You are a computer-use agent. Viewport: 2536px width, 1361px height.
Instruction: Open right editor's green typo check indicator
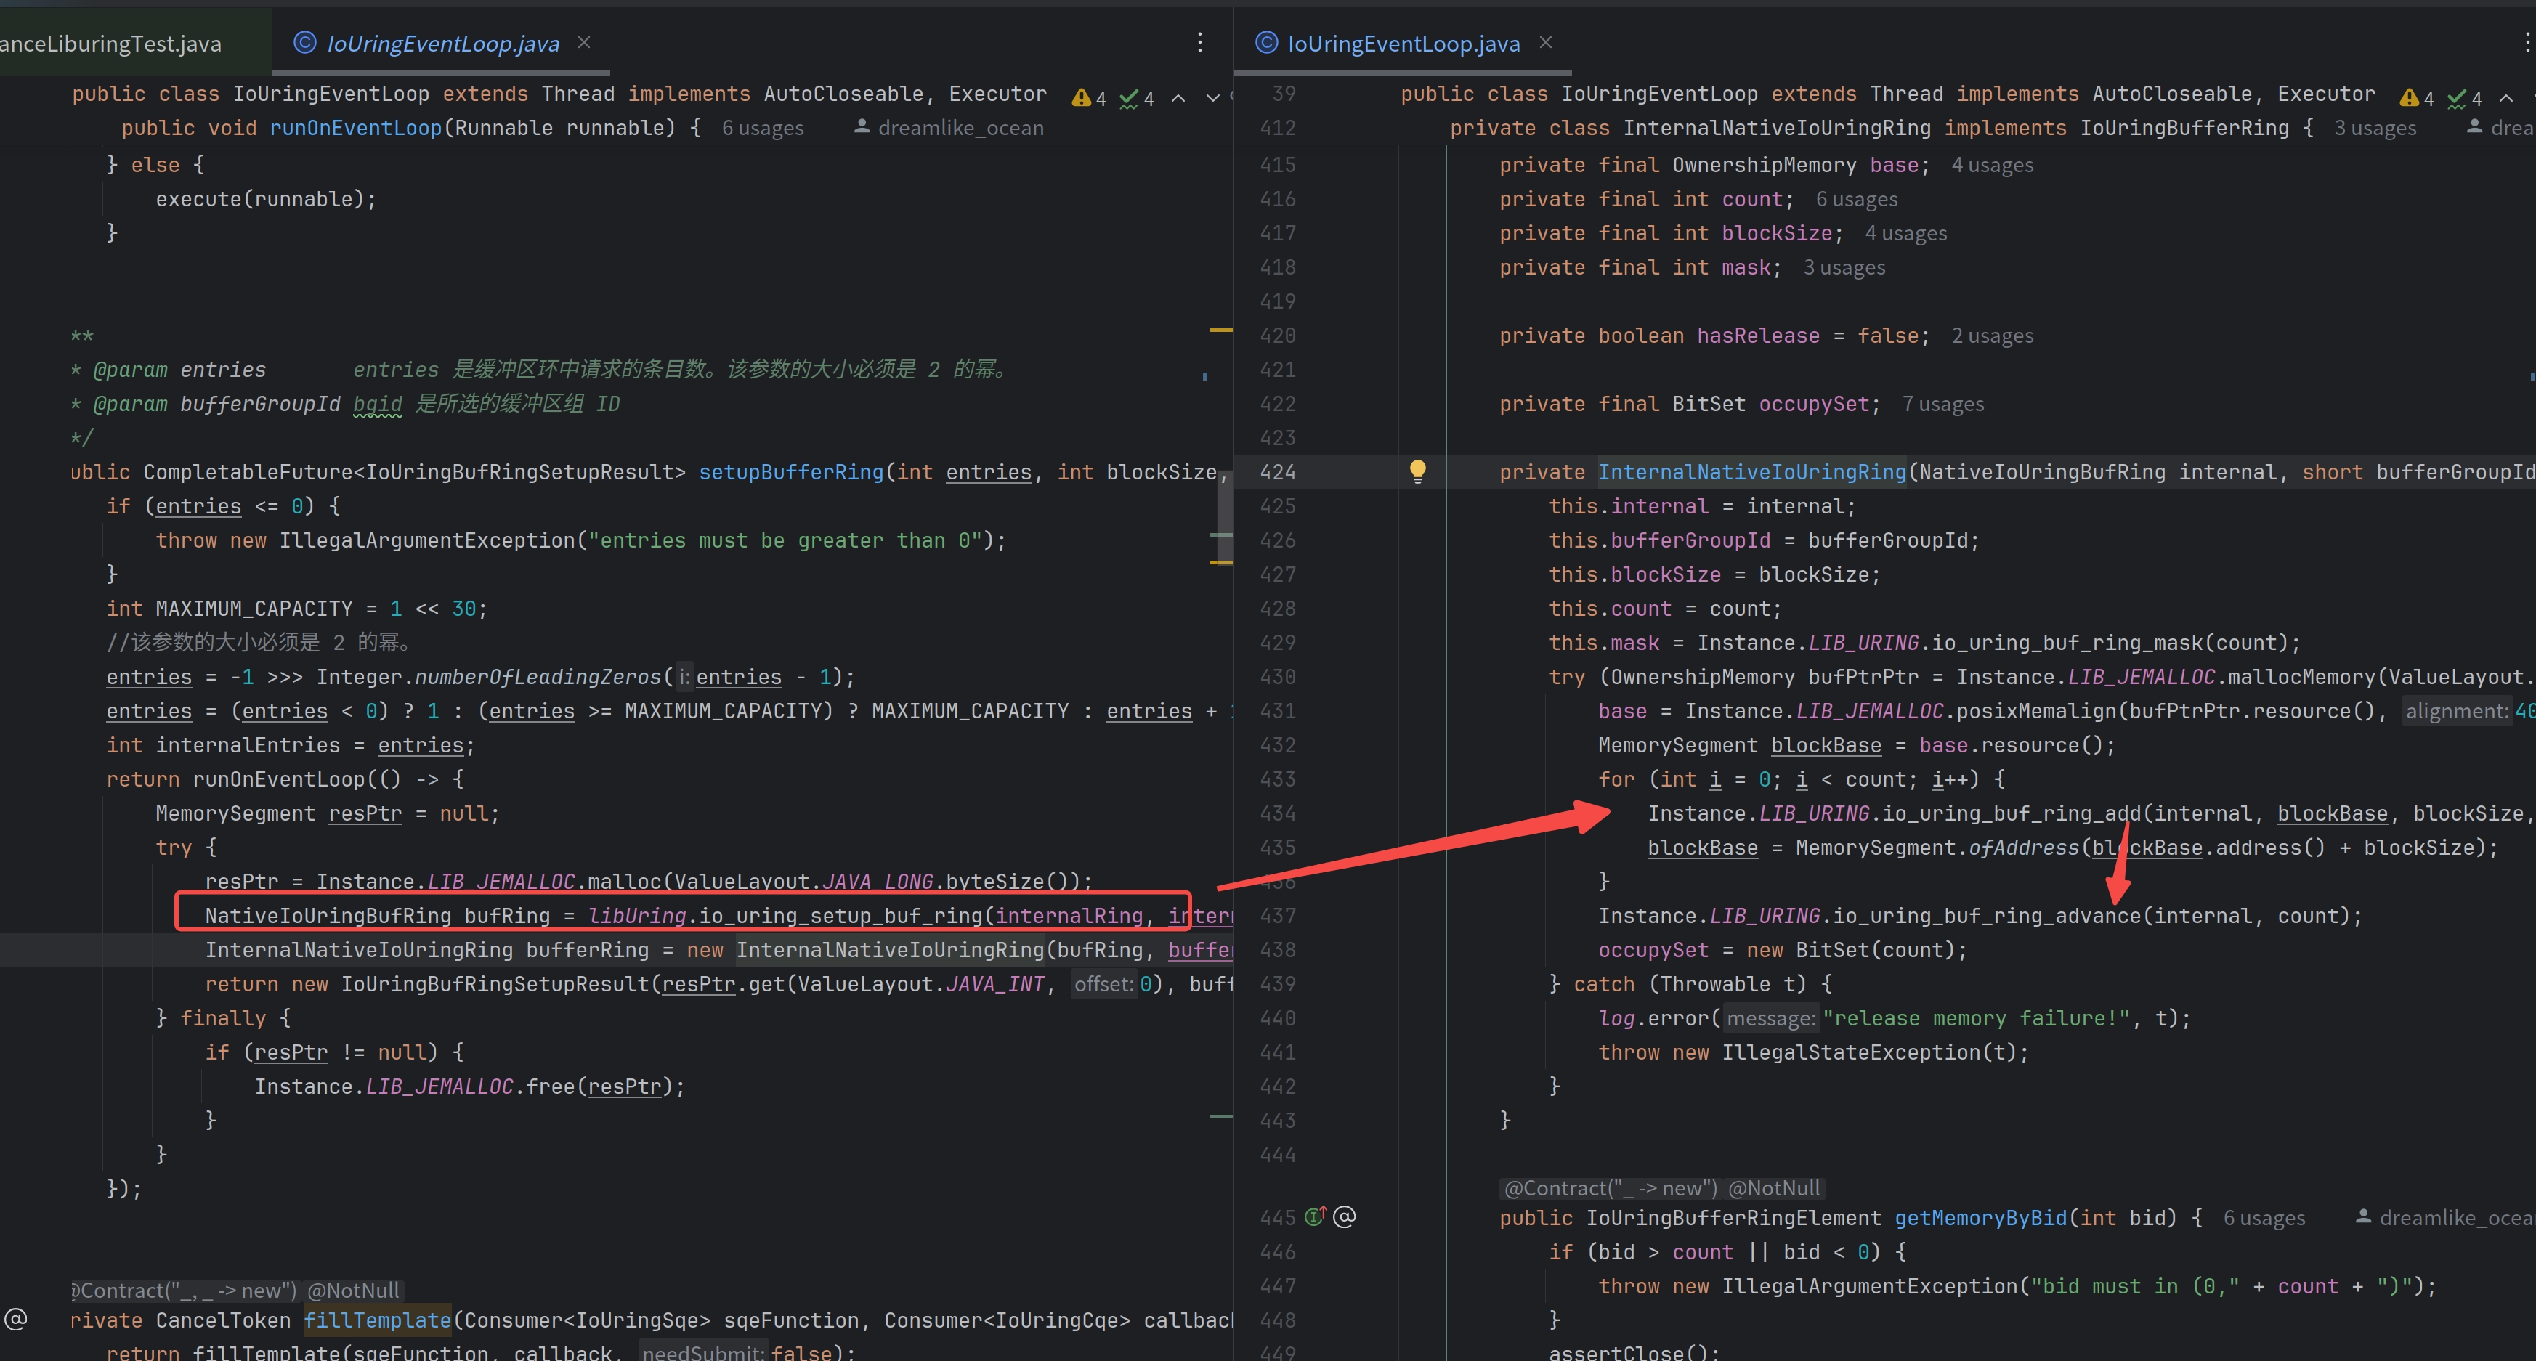2465,97
